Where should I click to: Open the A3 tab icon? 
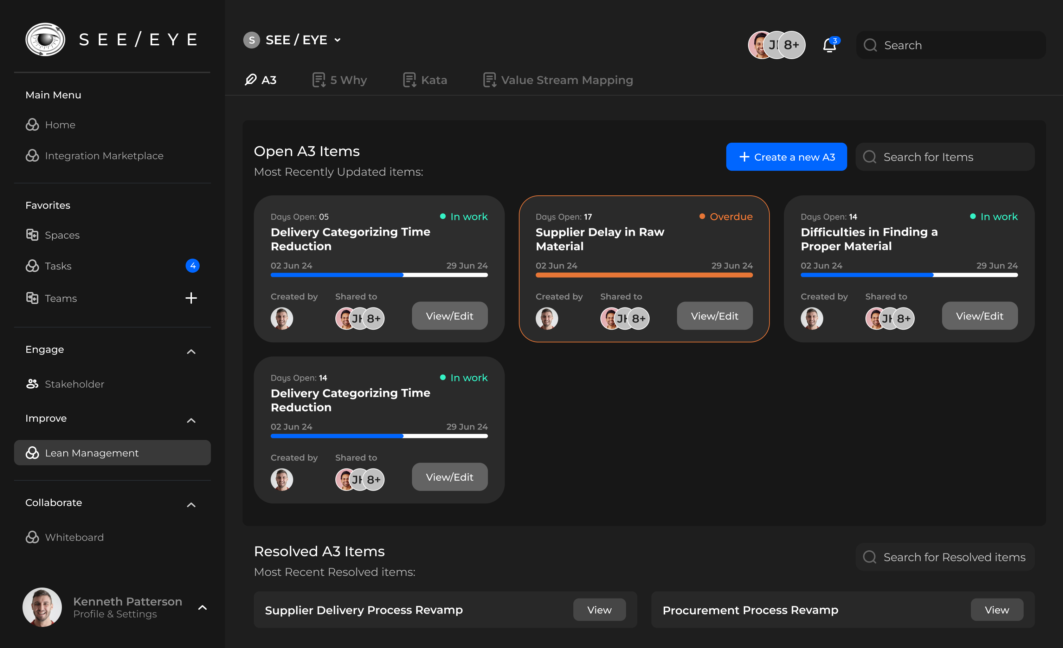[250, 80]
